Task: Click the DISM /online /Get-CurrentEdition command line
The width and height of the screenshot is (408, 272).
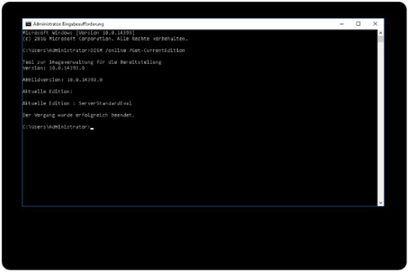Action: point(103,50)
